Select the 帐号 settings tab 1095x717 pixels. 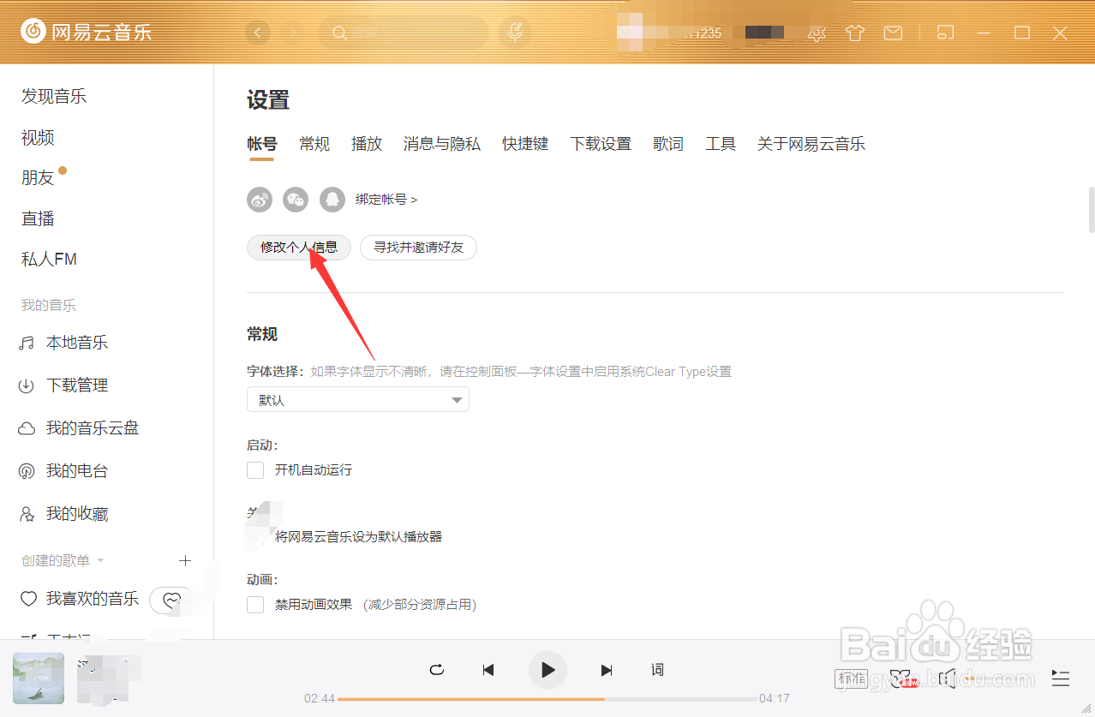coord(262,144)
